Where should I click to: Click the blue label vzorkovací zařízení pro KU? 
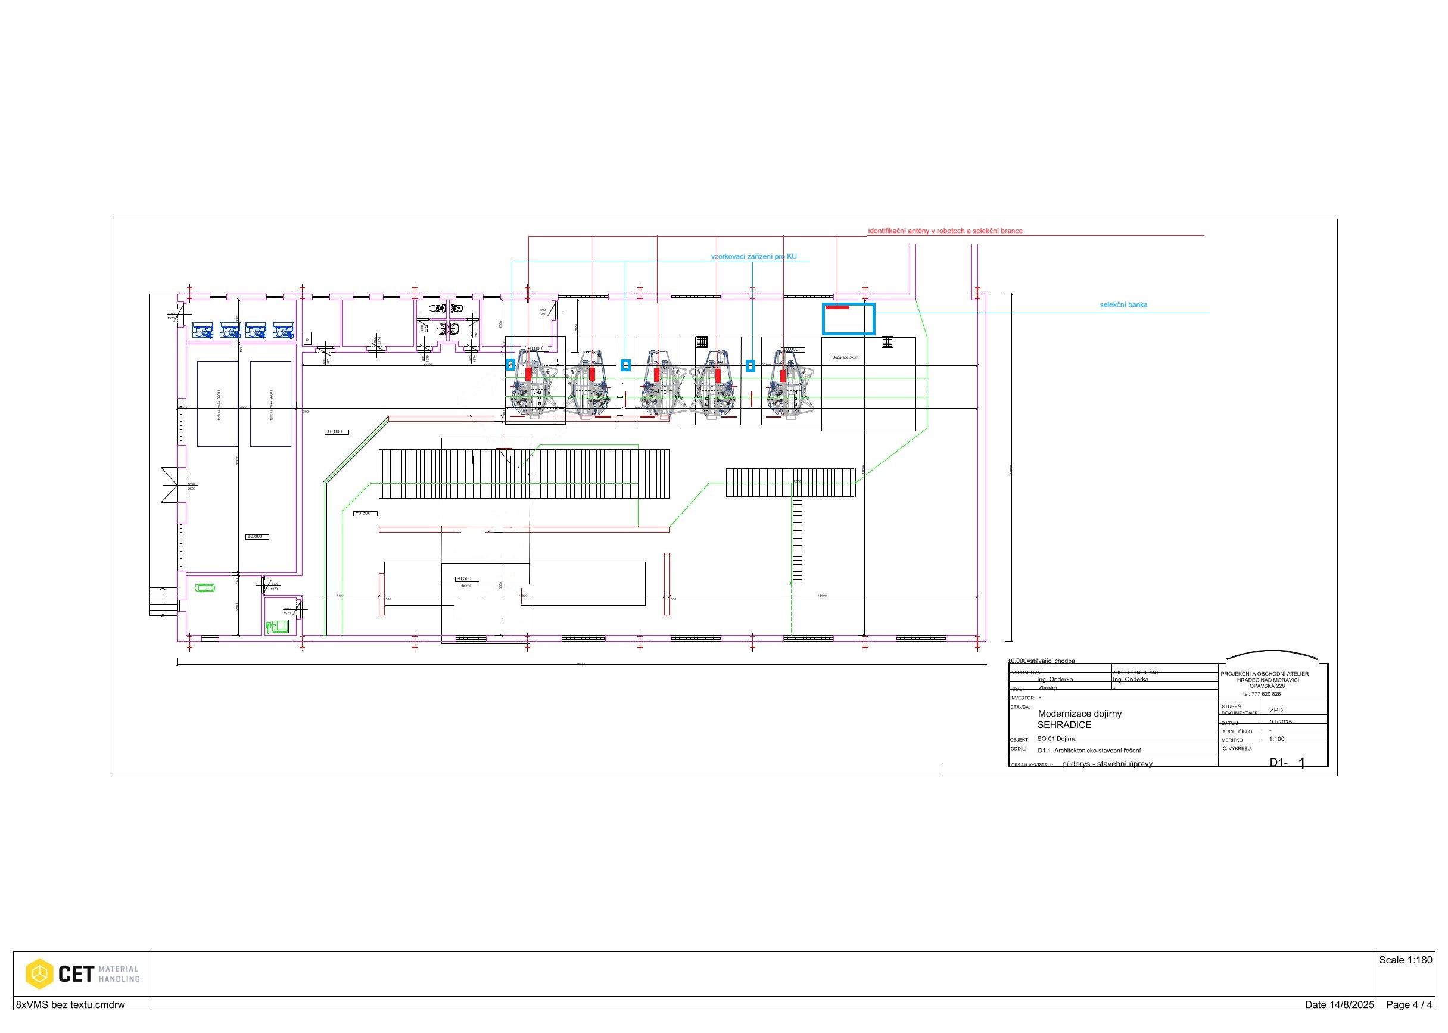(753, 256)
